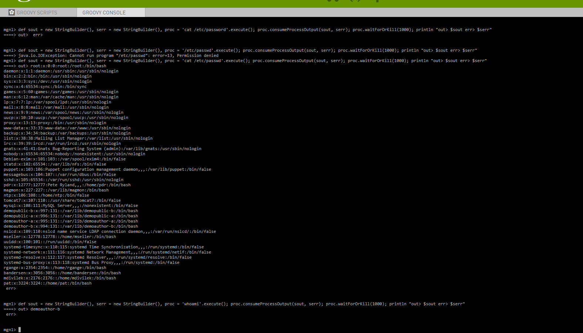Click the mail:x:8:8 entry
Viewport: 583px width, 333px height.
pos(56,107)
